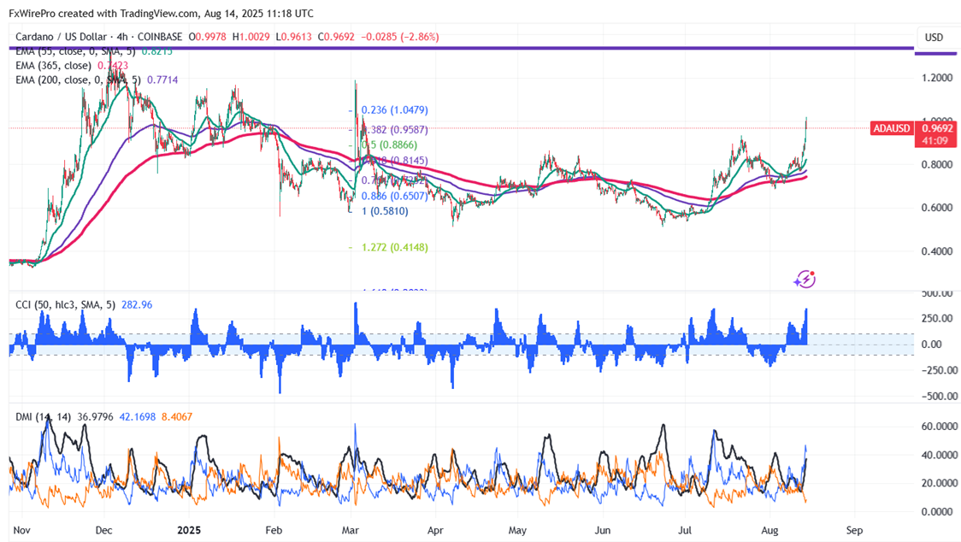
Task: Select the EMA (200, close, 0, SMA, 5) legend
Action: (78, 80)
